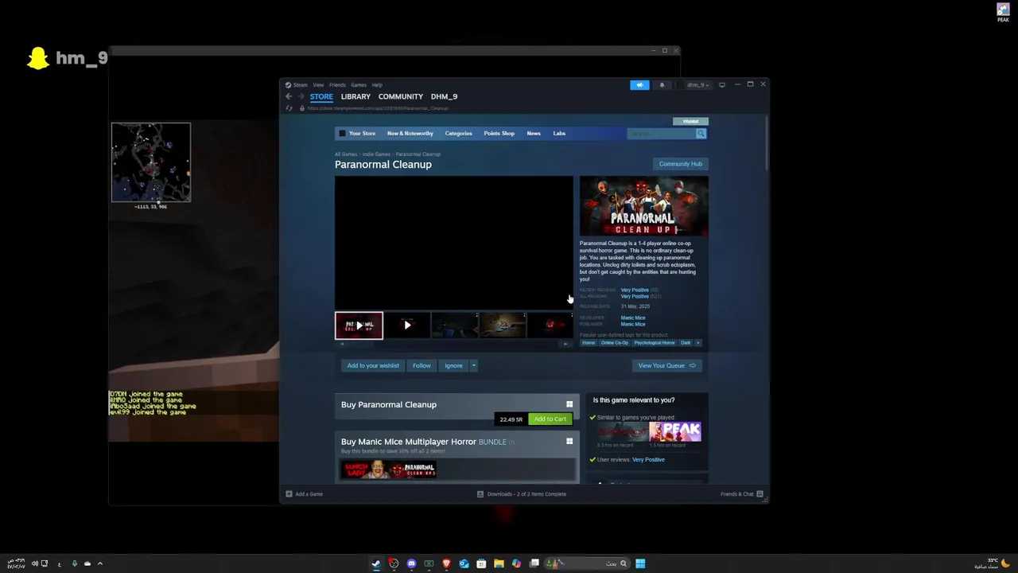Open the Labs store link
The height and width of the screenshot is (573, 1018).
pos(559,134)
